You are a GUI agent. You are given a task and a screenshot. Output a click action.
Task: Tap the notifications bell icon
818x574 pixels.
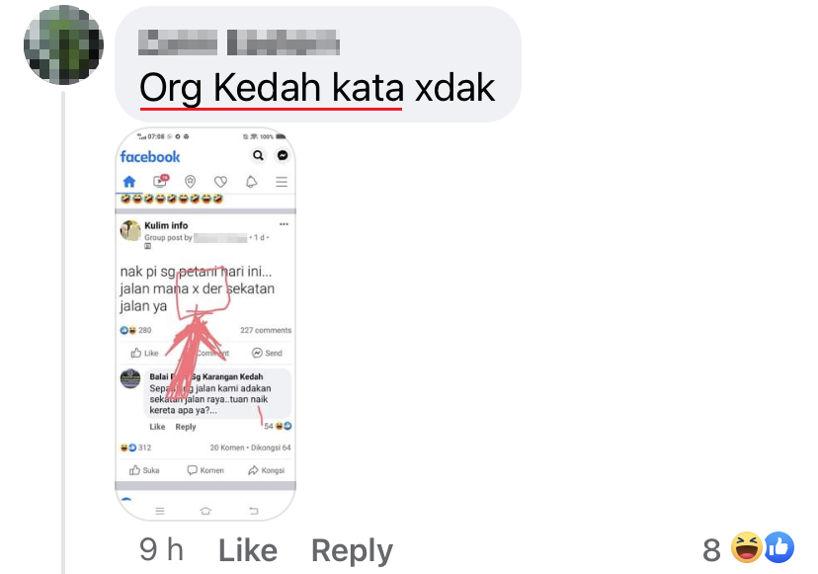252,182
